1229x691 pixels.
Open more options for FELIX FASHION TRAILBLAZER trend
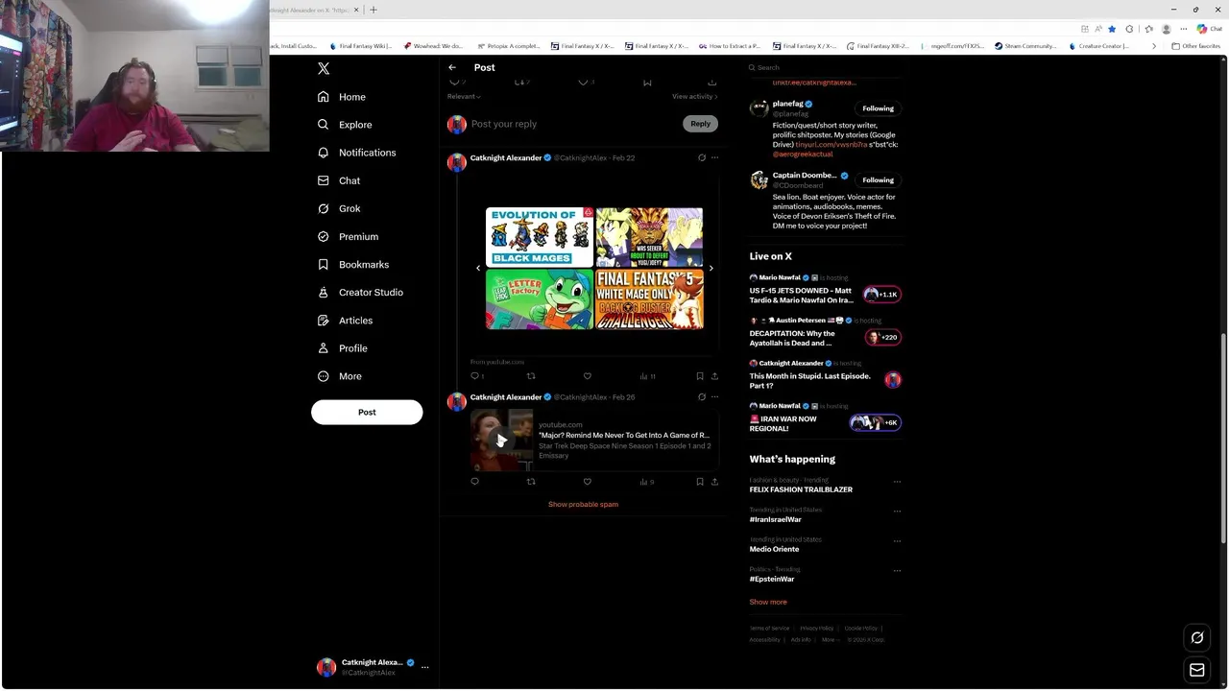tap(897, 482)
